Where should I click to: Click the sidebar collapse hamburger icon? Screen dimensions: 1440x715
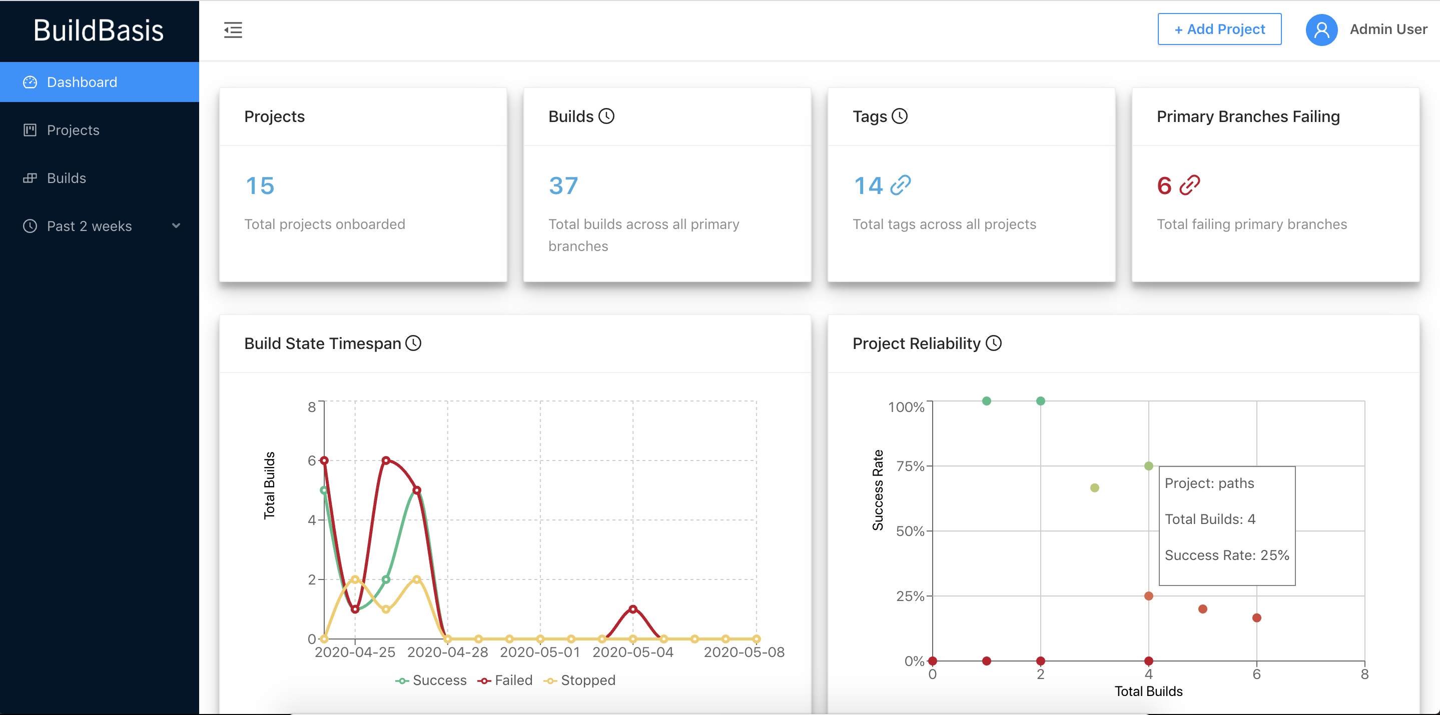[233, 29]
